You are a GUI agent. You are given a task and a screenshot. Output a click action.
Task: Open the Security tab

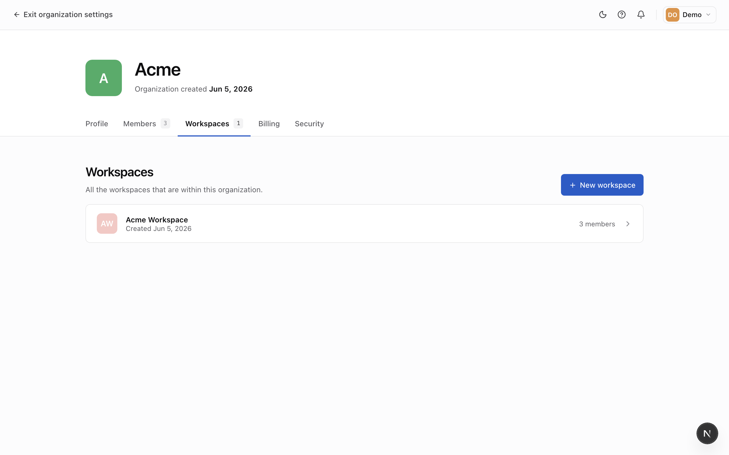tap(309, 124)
